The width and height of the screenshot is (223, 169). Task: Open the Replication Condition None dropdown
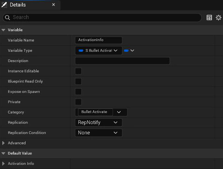99,132
